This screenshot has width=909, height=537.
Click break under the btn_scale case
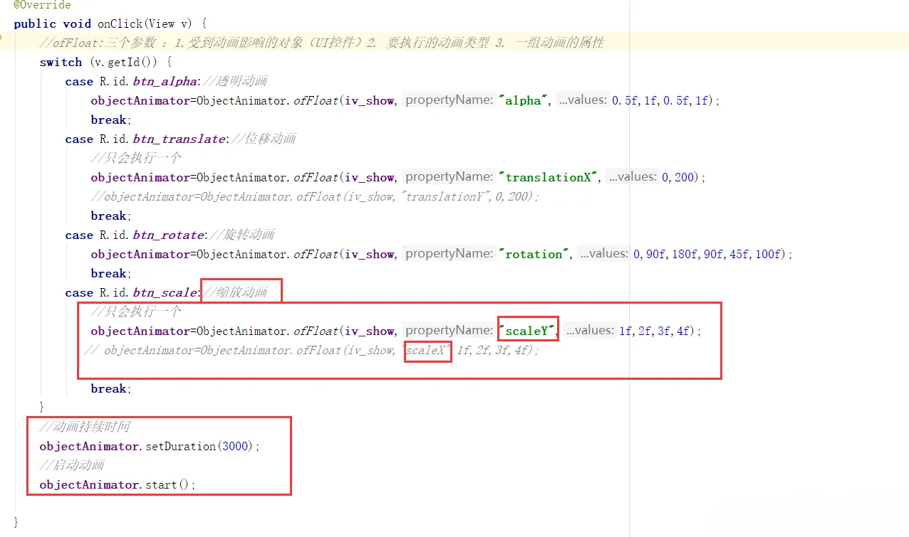coord(109,389)
